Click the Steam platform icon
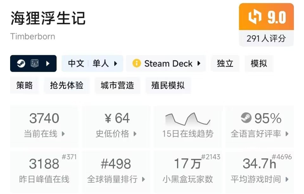 click(x=21, y=64)
